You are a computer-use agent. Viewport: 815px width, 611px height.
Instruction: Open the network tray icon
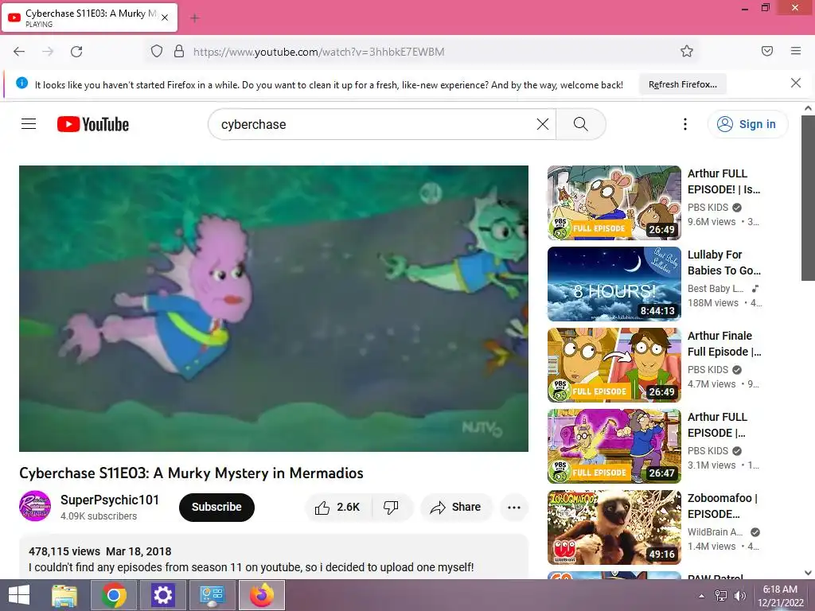point(721,596)
